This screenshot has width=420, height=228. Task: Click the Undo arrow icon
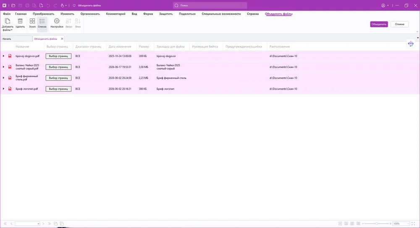48,5
